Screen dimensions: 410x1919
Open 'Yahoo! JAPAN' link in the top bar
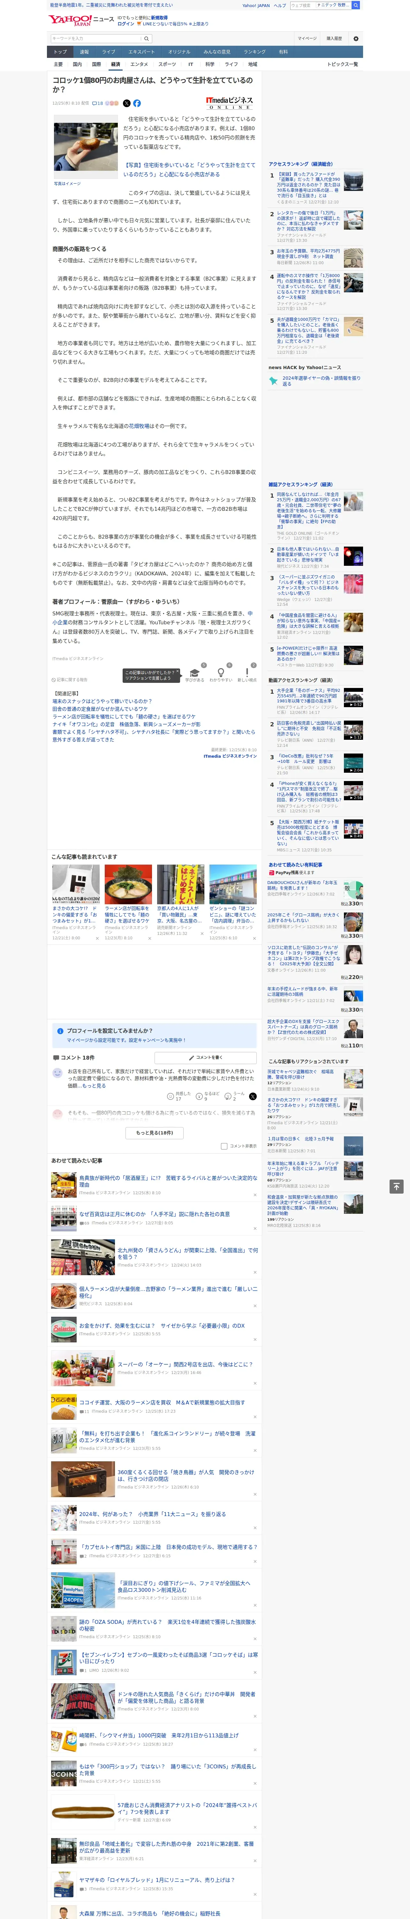coord(256,5)
